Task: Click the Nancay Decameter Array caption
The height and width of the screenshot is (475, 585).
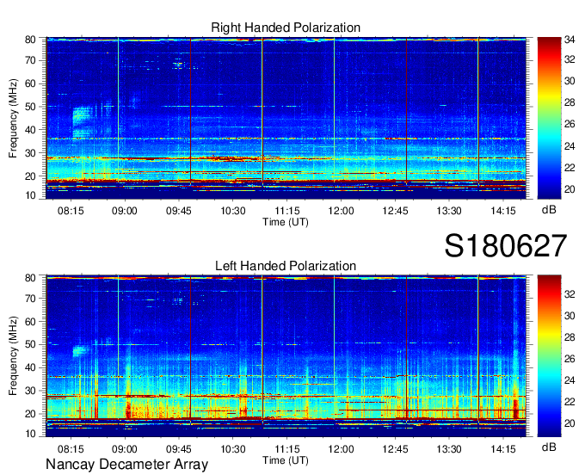Action: point(126,464)
